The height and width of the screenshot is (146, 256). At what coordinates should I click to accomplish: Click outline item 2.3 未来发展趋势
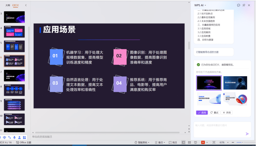click(206, 21)
